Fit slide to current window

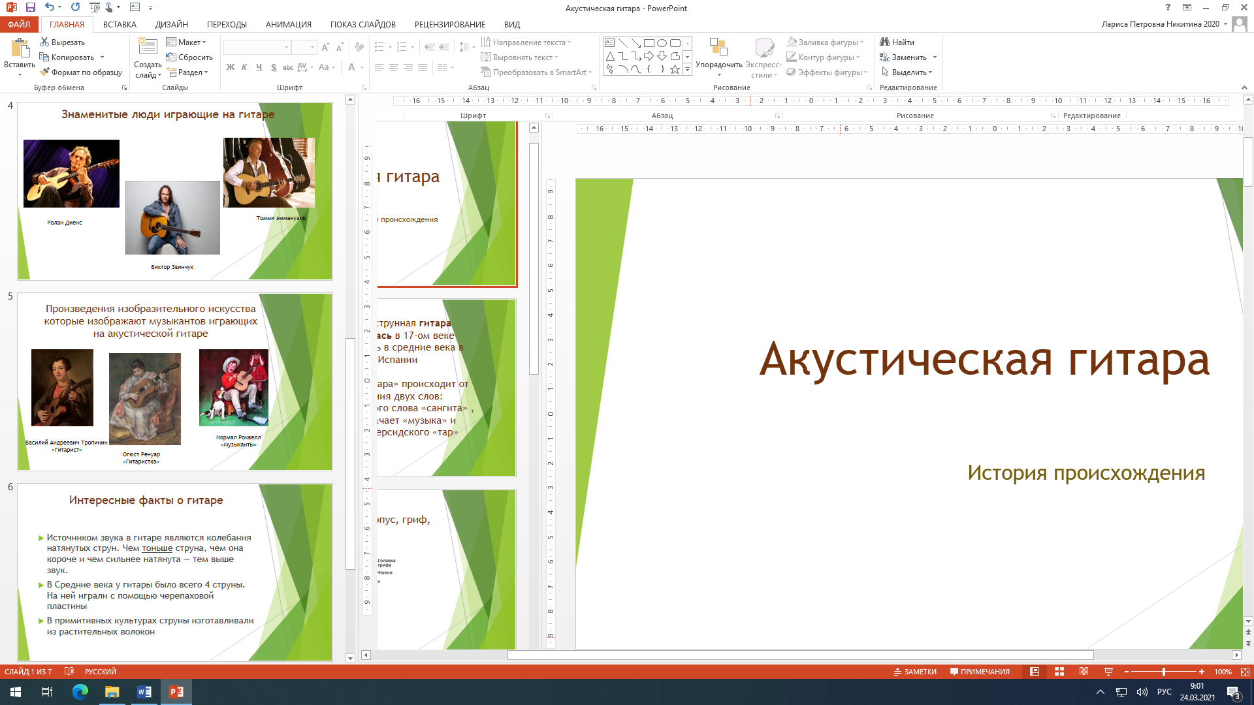pos(1245,672)
